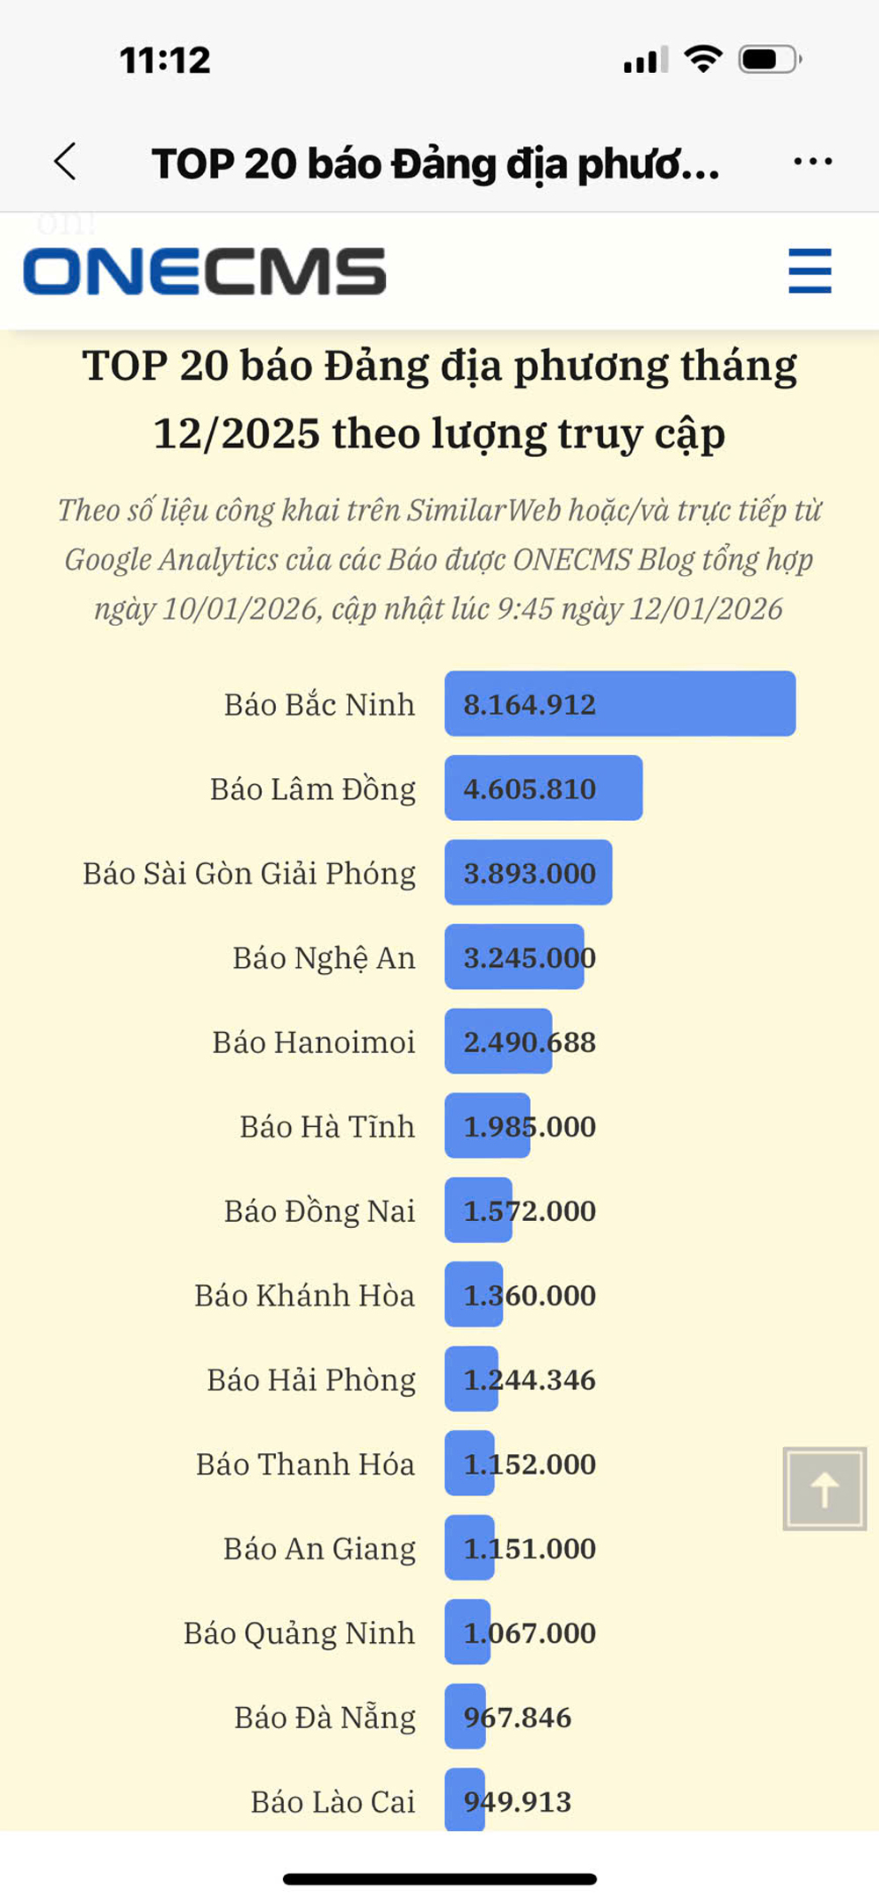The width and height of the screenshot is (879, 1904).
Task: Tap the Báo Hà Tĩnh value 1.985.000
Action: pos(530,1127)
